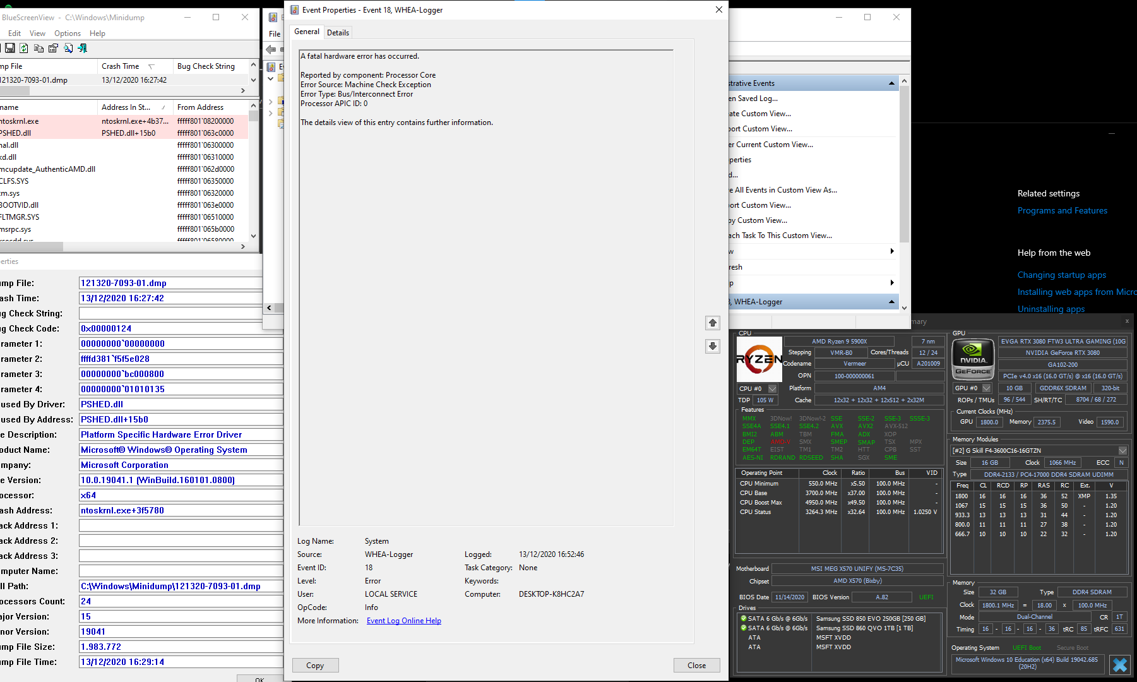
Task: Open the Edit menu in BlueScreenView
Action: coord(15,33)
